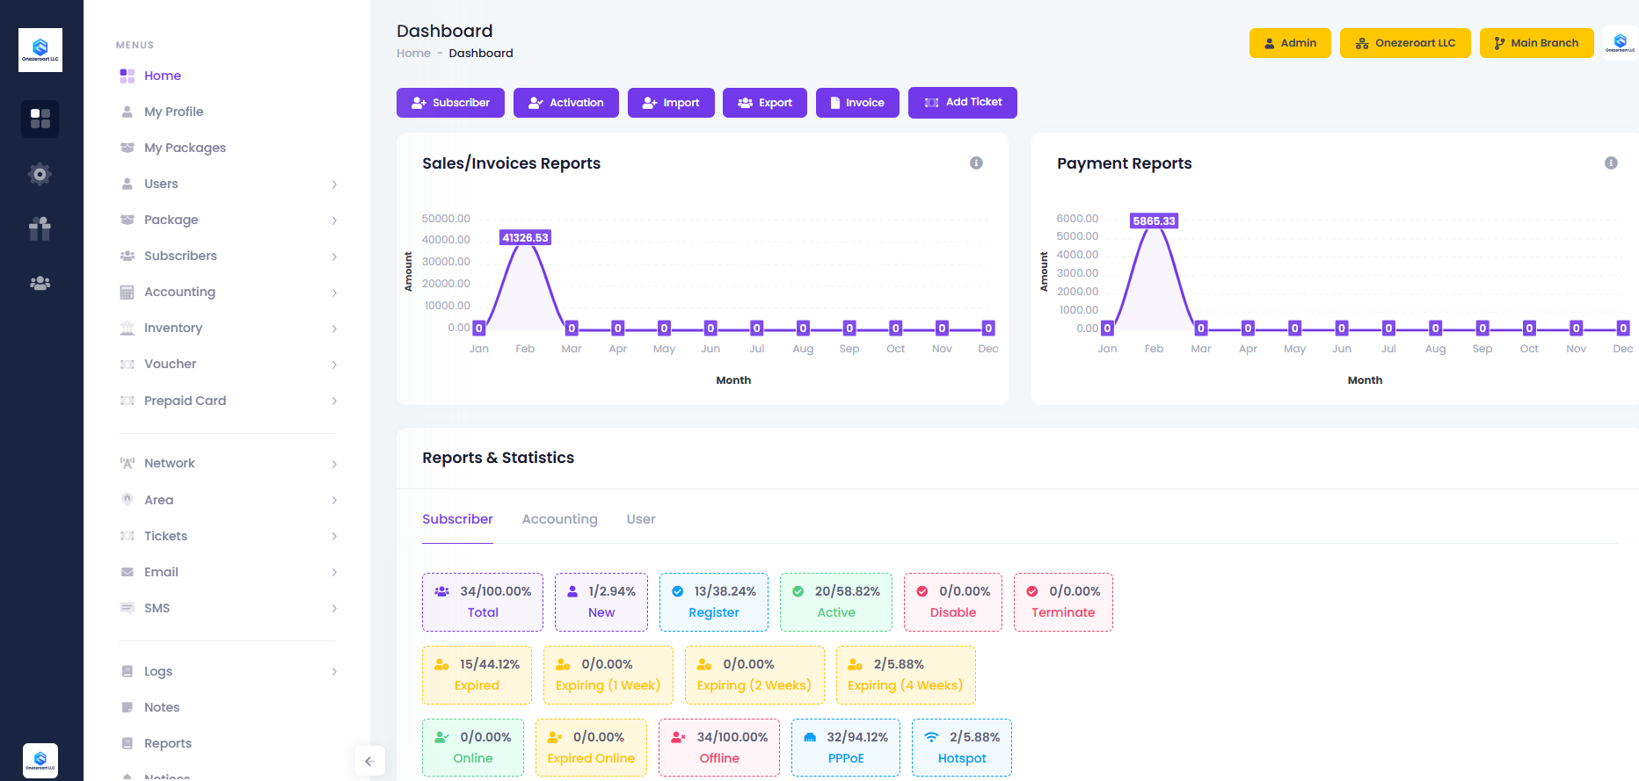Click the 41326.53 February sales data label

click(525, 238)
